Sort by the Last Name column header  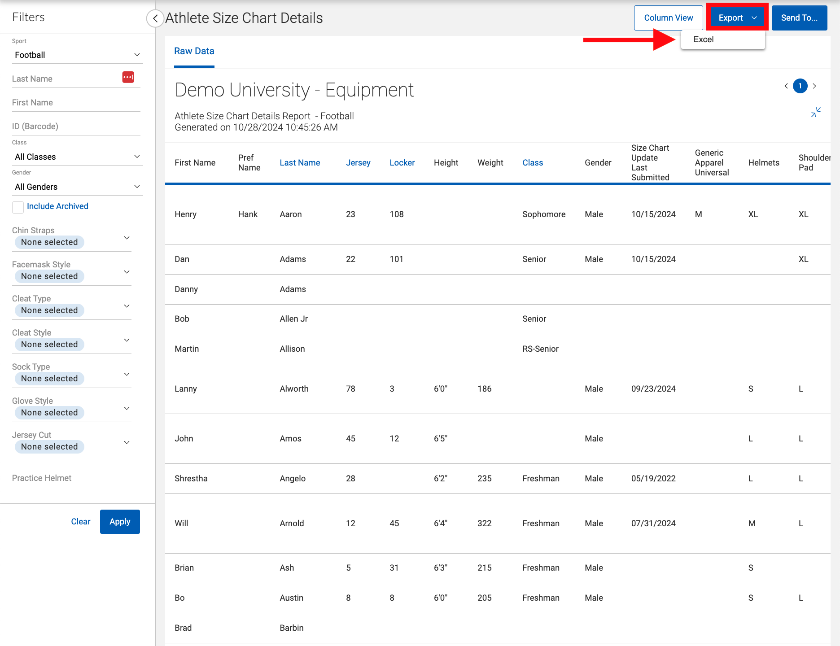point(300,163)
